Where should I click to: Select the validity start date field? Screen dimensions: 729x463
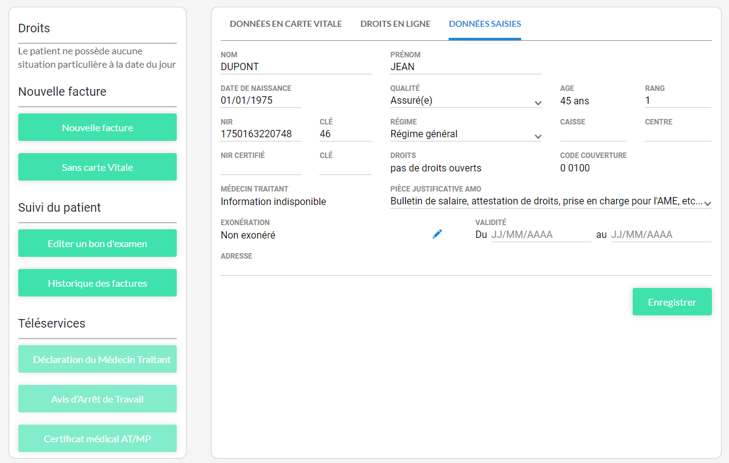541,235
